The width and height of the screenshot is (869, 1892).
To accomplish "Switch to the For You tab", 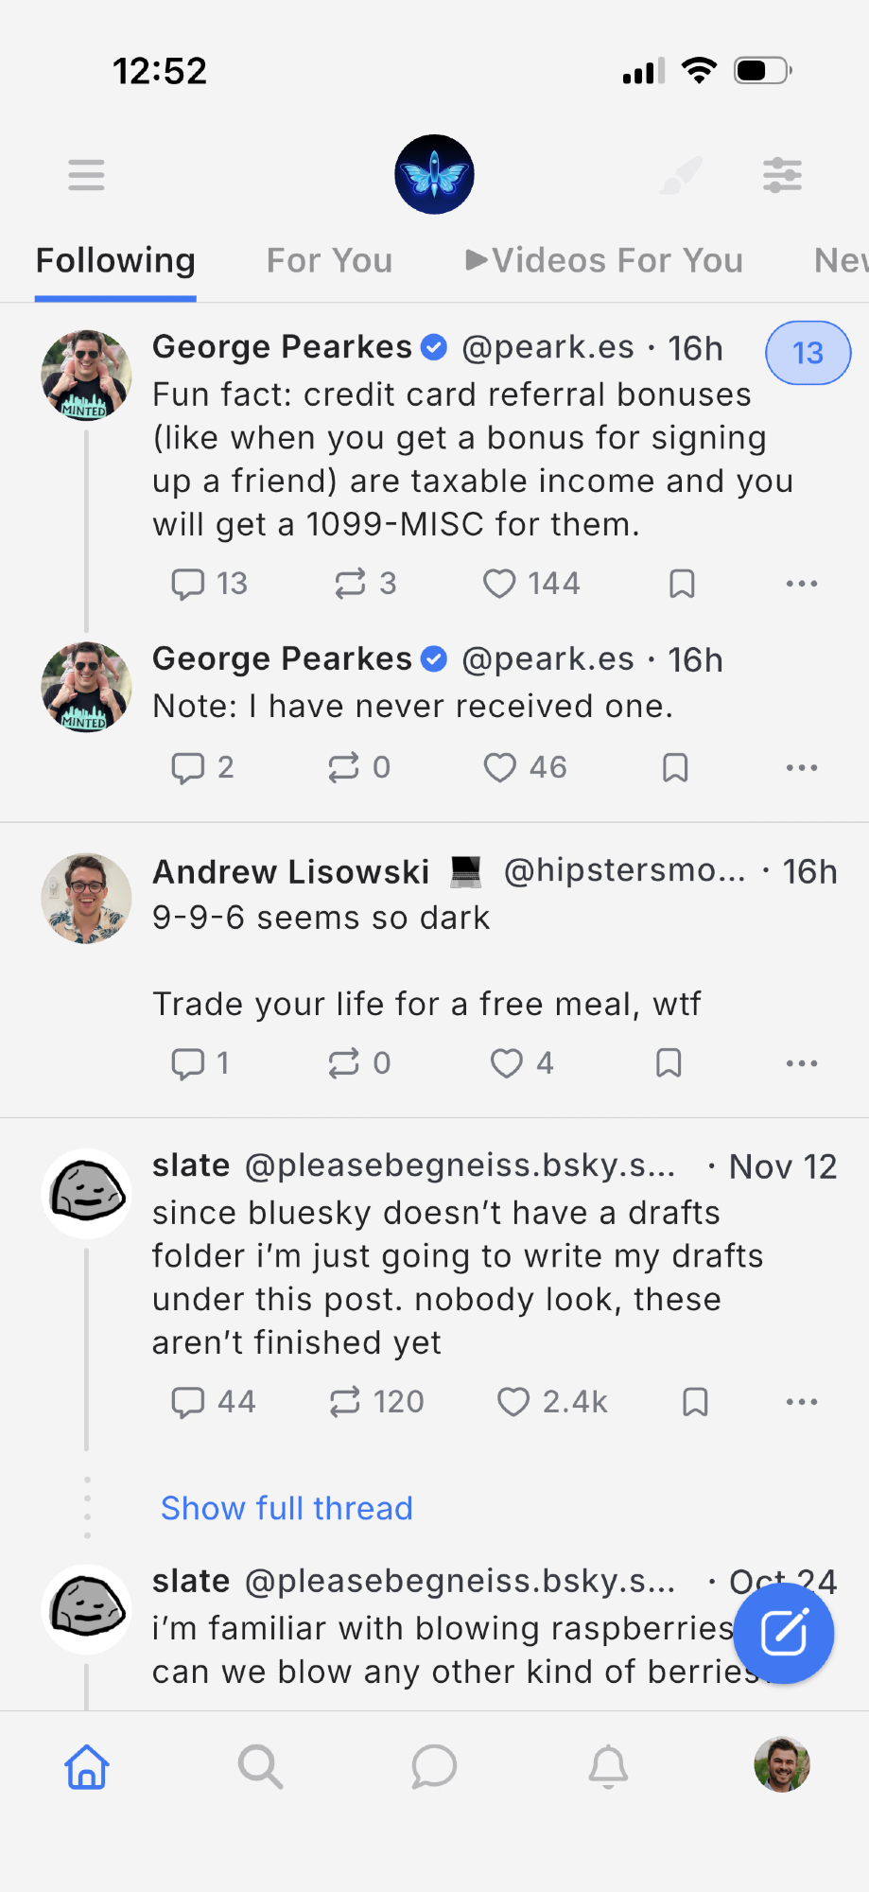I will (329, 260).
